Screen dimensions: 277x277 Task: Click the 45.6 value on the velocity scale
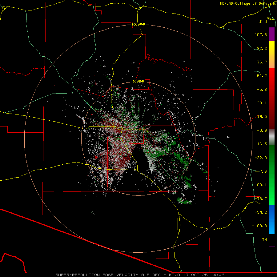(x=262, y=89)
